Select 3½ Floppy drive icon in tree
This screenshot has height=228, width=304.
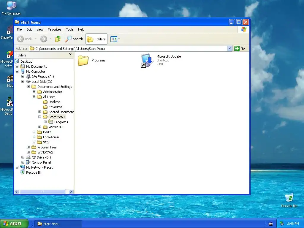point(28,76)
